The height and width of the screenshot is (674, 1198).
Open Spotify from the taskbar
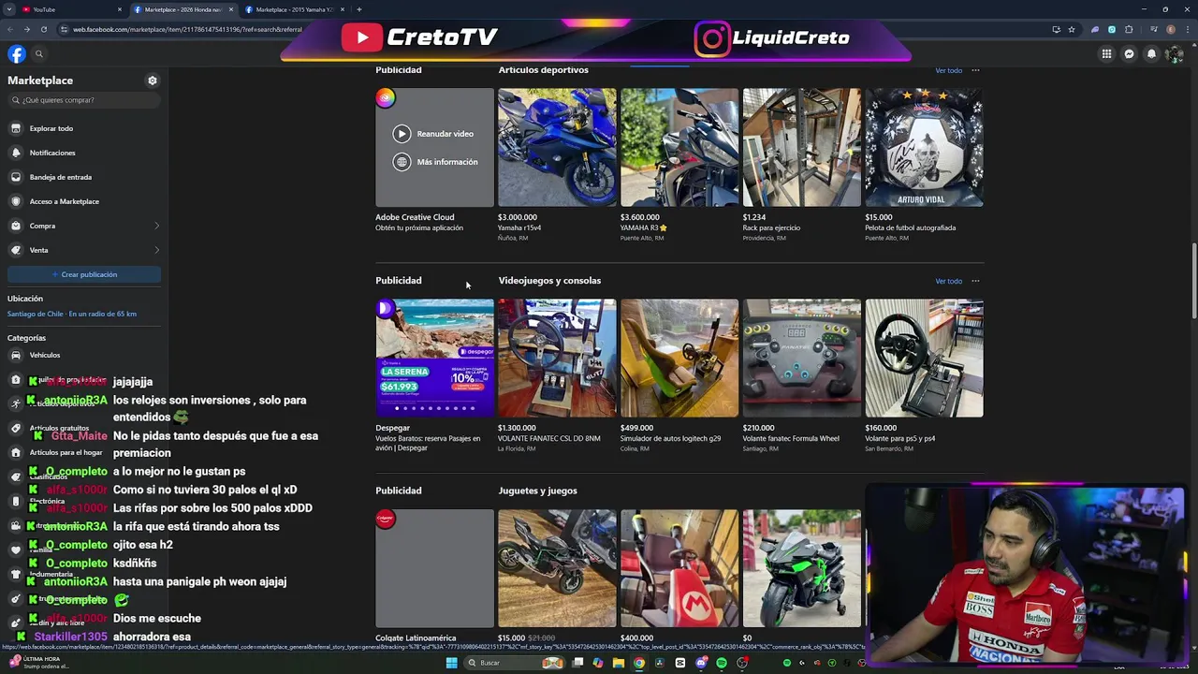click(722, 663)
